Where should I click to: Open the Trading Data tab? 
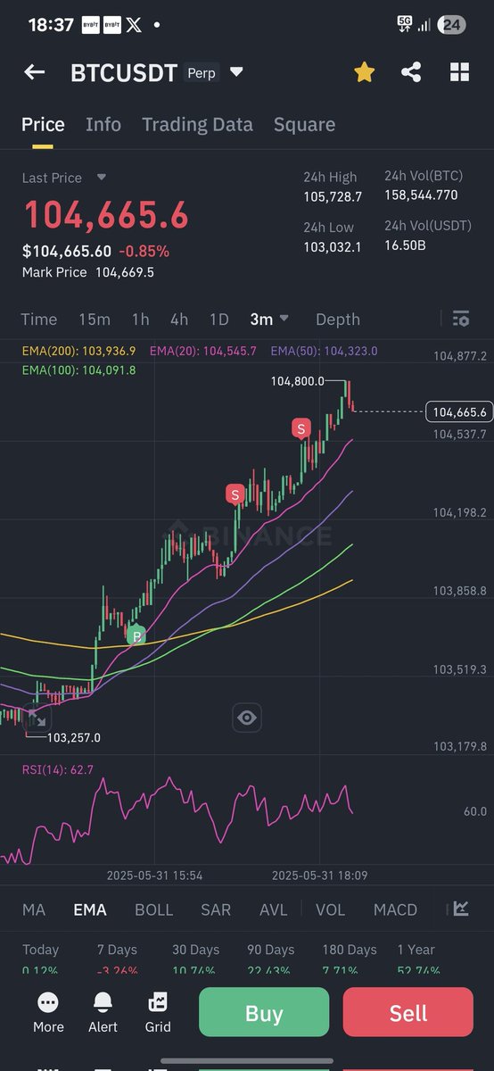tap(197, 125)
